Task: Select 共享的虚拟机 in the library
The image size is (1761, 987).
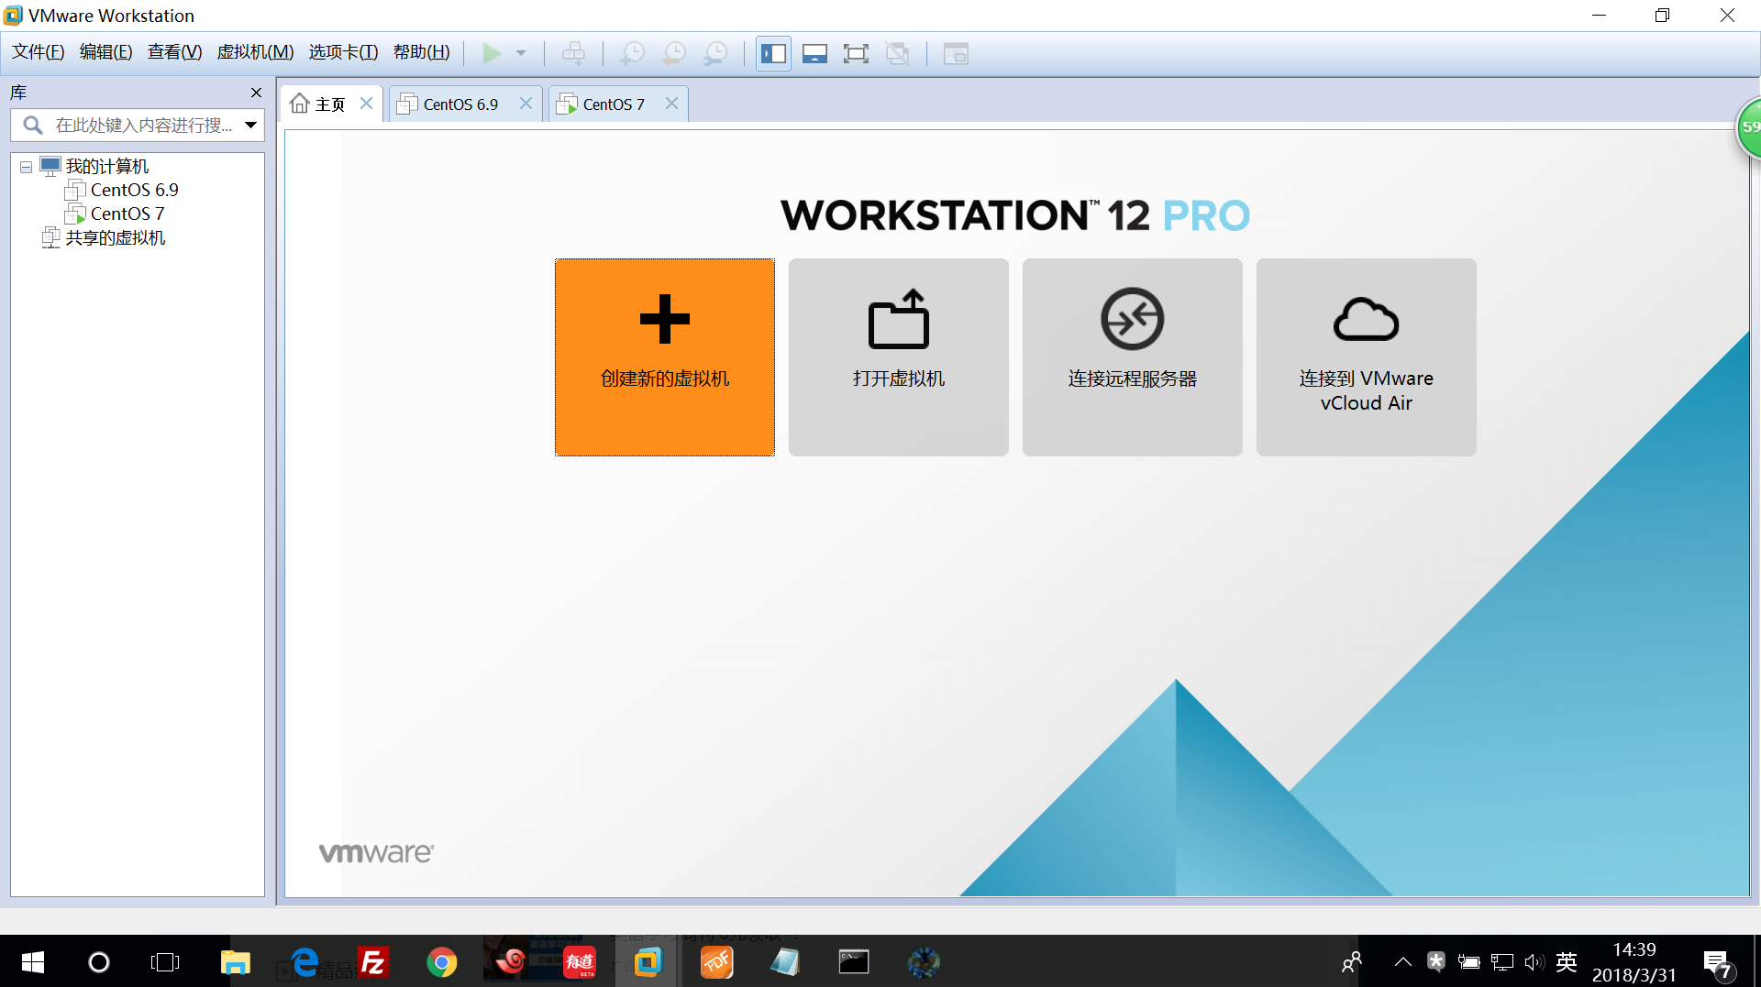Action: point(116,237)
